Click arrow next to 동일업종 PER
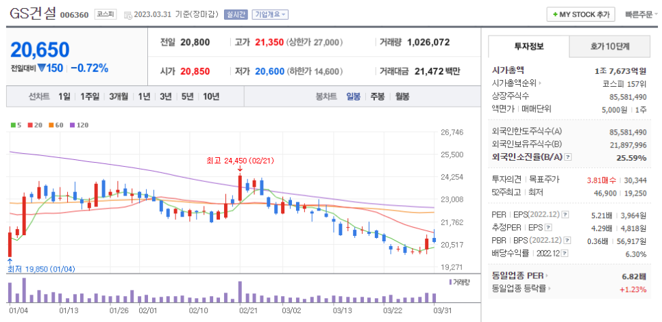Image resolution: width=662 pixels, height=322 pixels. tap(546, 276)
